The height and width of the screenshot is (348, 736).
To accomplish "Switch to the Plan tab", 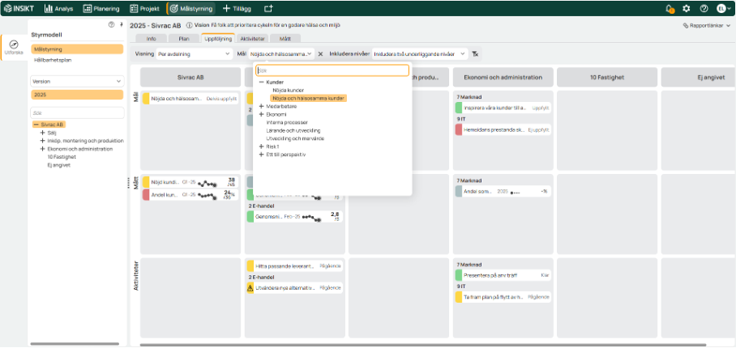I will coord(184,38).
